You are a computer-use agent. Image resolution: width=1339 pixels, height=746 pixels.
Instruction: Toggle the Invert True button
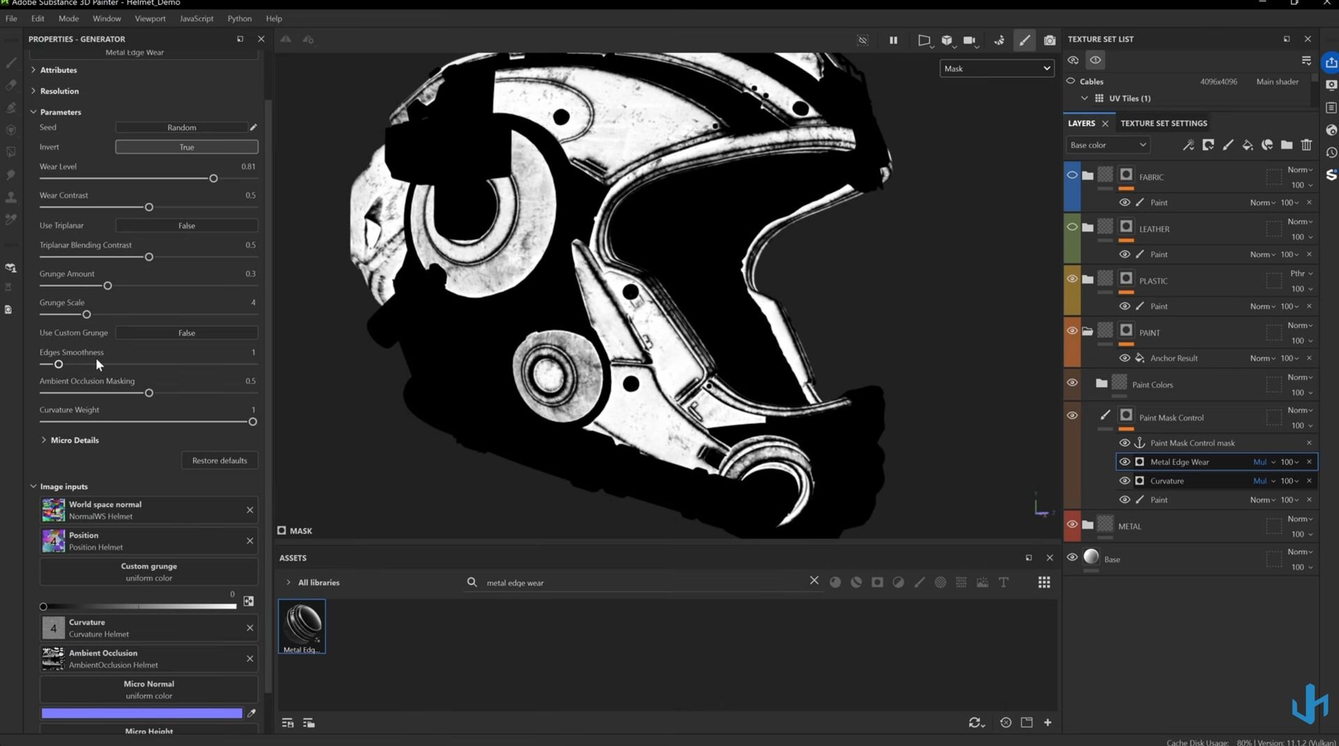186,147
